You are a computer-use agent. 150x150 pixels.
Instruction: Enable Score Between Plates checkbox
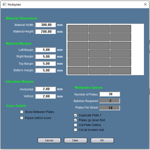22,112
